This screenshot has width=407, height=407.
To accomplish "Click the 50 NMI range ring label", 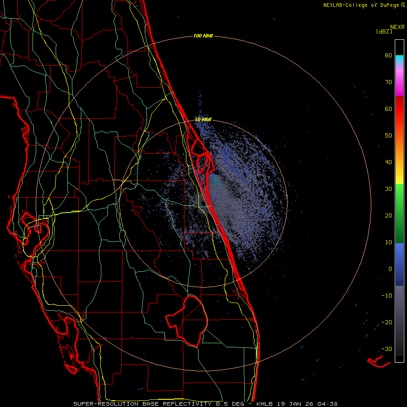I will click(203, 120).
